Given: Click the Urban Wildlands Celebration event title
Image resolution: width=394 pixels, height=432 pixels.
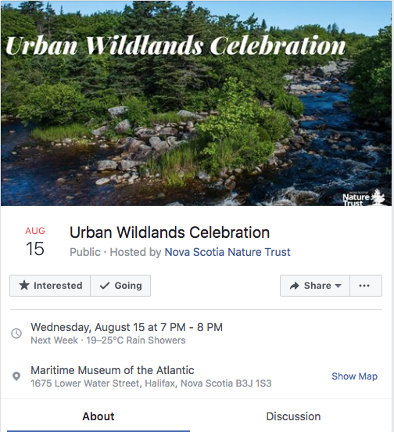Looking at the screenshot, I should 170,232.
